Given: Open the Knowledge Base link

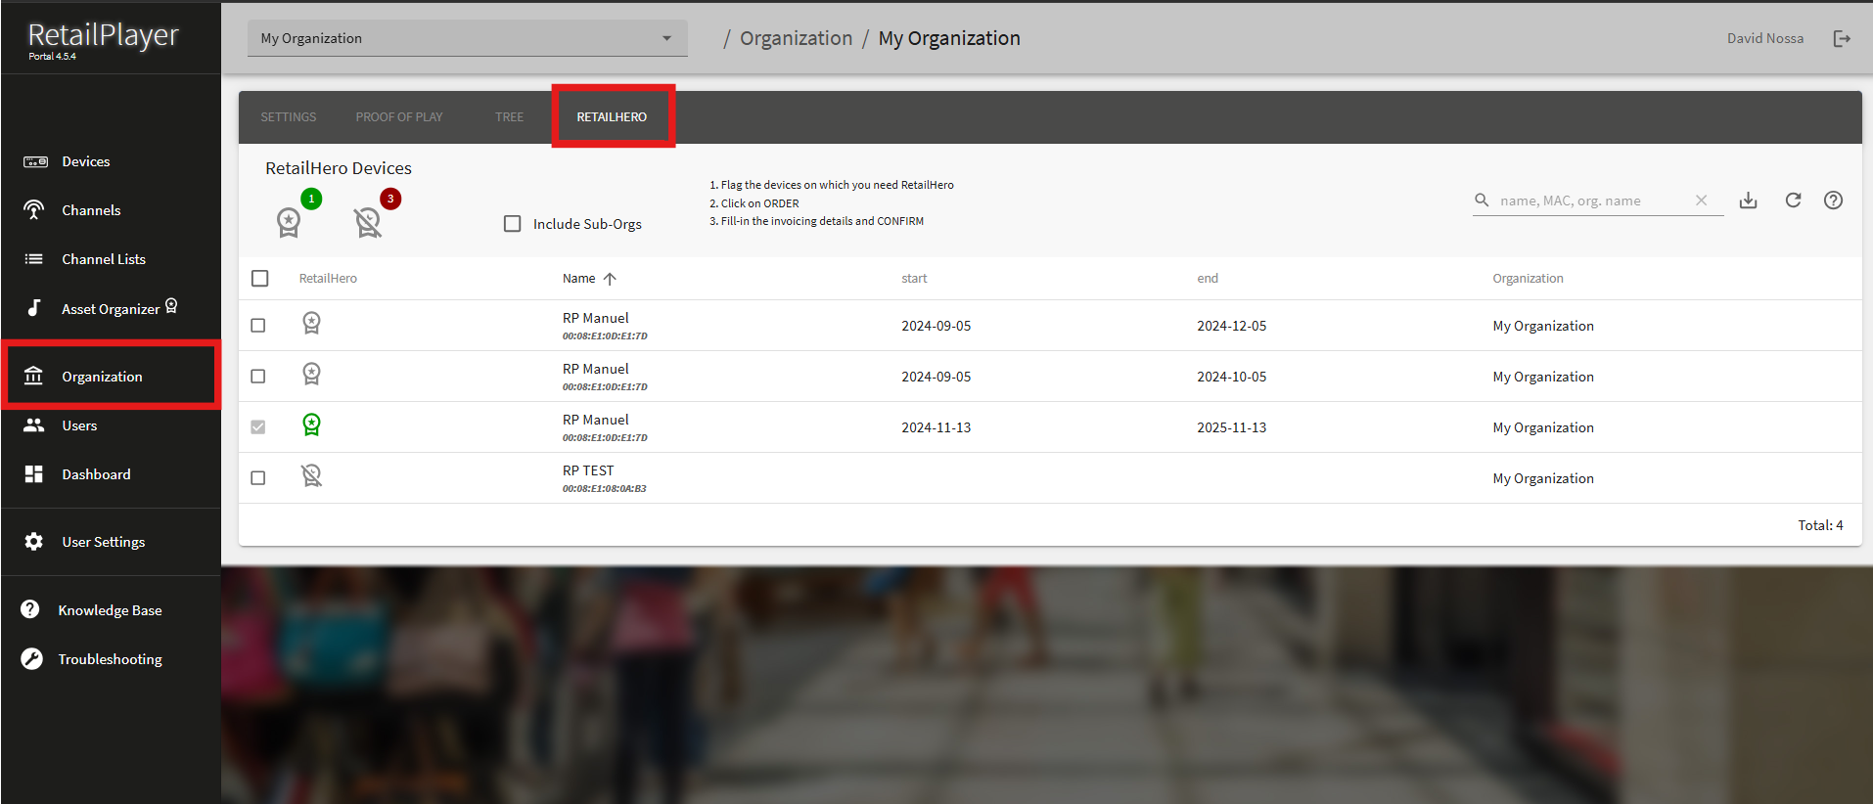Looking at the screenshot, I should (x=110, y=610).
